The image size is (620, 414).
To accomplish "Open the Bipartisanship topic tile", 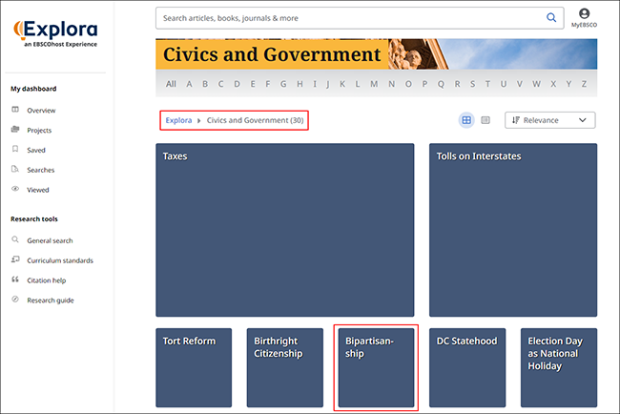I will tap(376, 367).
